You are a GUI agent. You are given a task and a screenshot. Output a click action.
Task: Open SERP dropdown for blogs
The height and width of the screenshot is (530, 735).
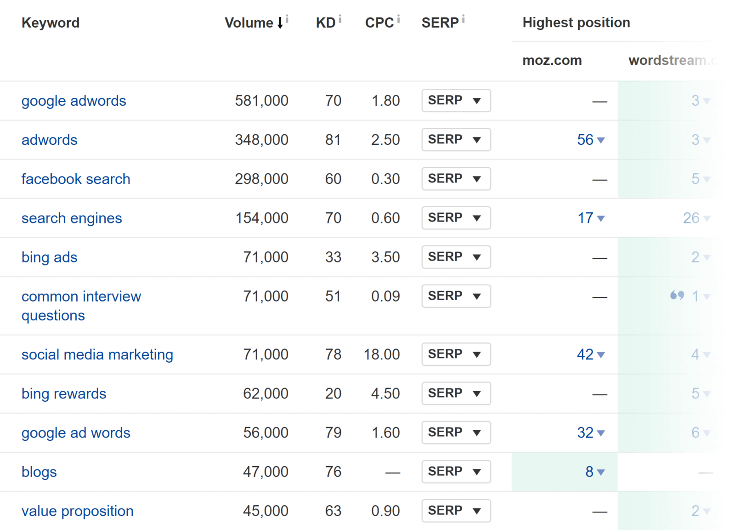click(456, 472)
